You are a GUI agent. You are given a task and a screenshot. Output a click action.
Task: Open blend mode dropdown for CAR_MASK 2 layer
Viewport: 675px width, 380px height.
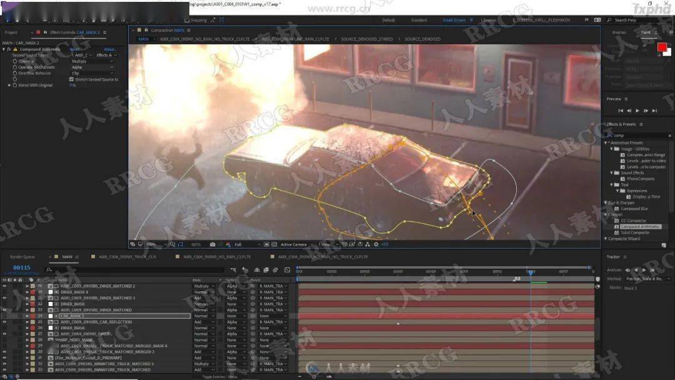click(204, 316)
